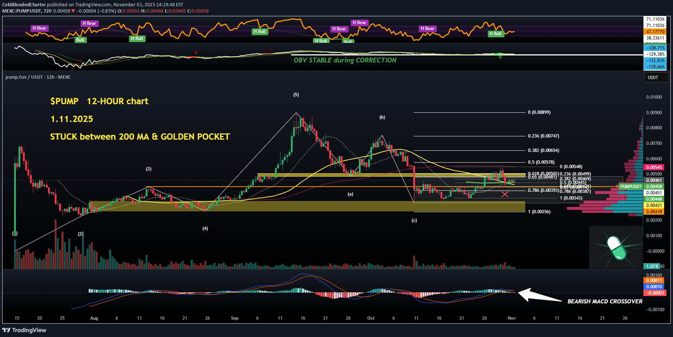This screenshot has width=673, height=337.
Task: Click the white arrow pointing at the MACD
Action: (540, 295)
